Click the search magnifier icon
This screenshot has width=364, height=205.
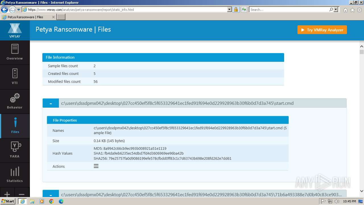click(x=331, y=9)
